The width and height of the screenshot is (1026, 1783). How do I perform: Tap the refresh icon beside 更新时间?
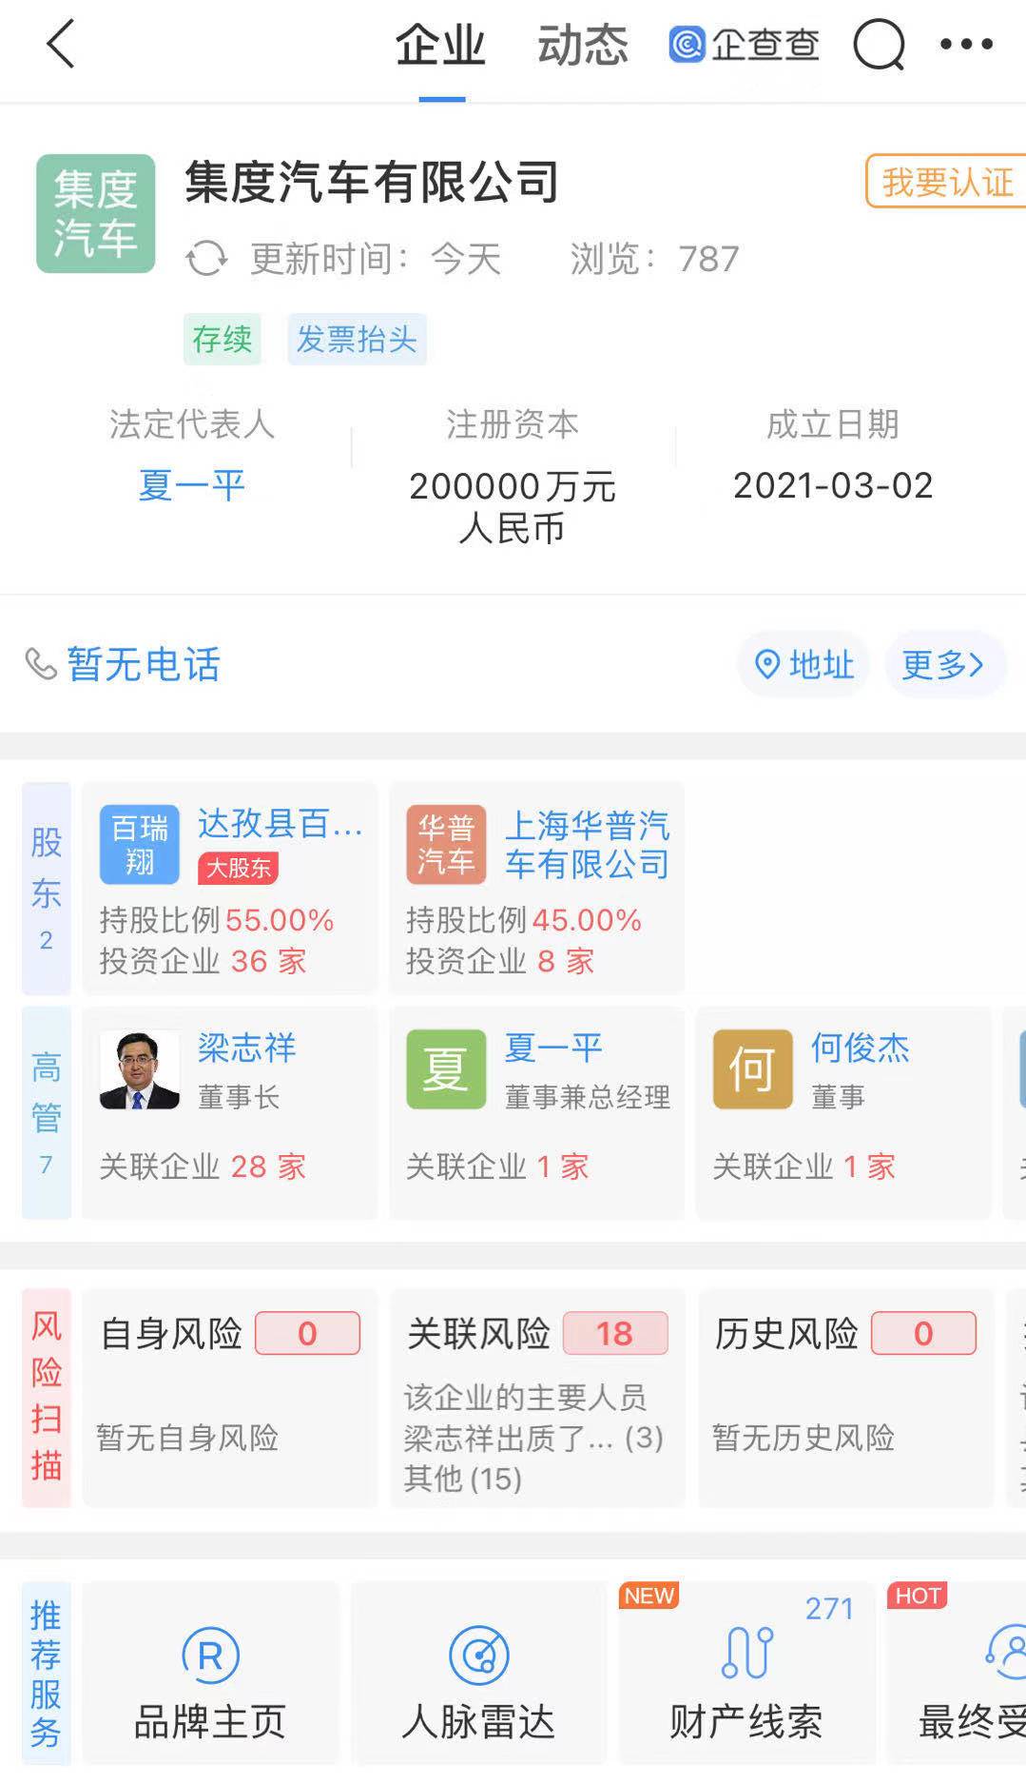206,259
